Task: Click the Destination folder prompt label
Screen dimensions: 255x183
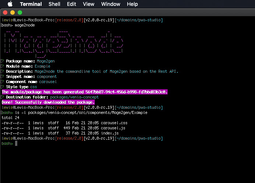Action: (x=27, y=97)
